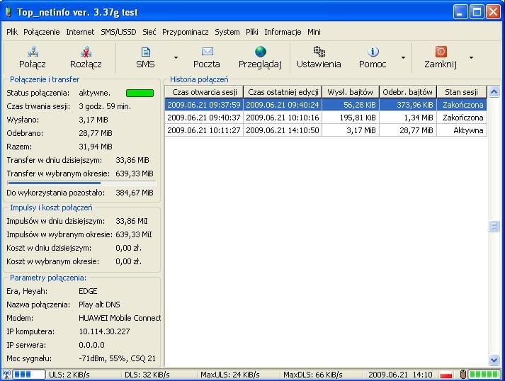
Task: Sort by Odebr. bajtów column header
Action: pyautogui.click(x=408, y=92)
